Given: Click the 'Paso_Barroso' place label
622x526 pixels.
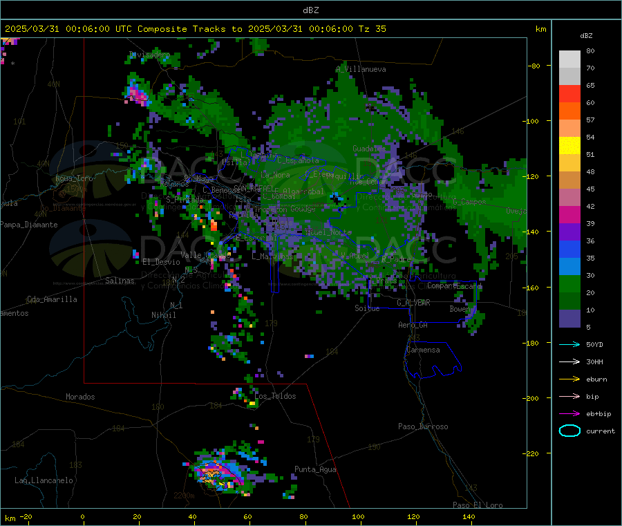Looking at the screenshot, I should pyautogui.click(x=423, y=426).
